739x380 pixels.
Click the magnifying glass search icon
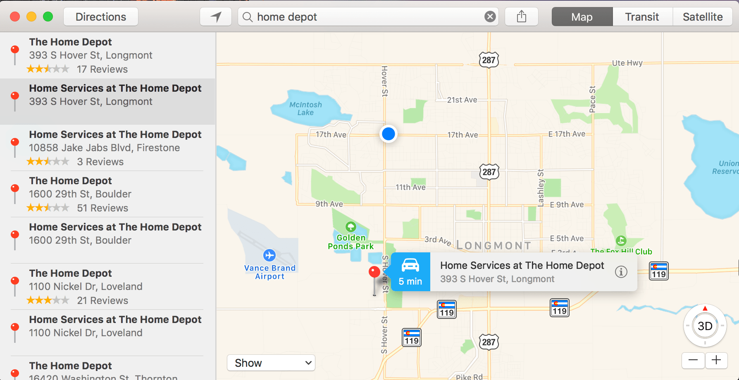pos(247,17)
